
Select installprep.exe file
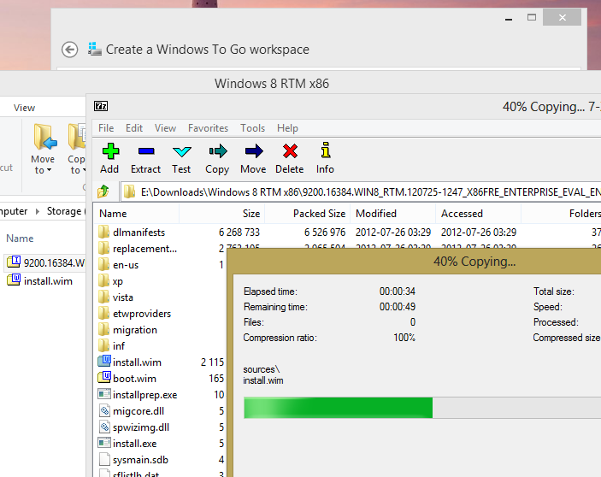click(x=144, y=395)
